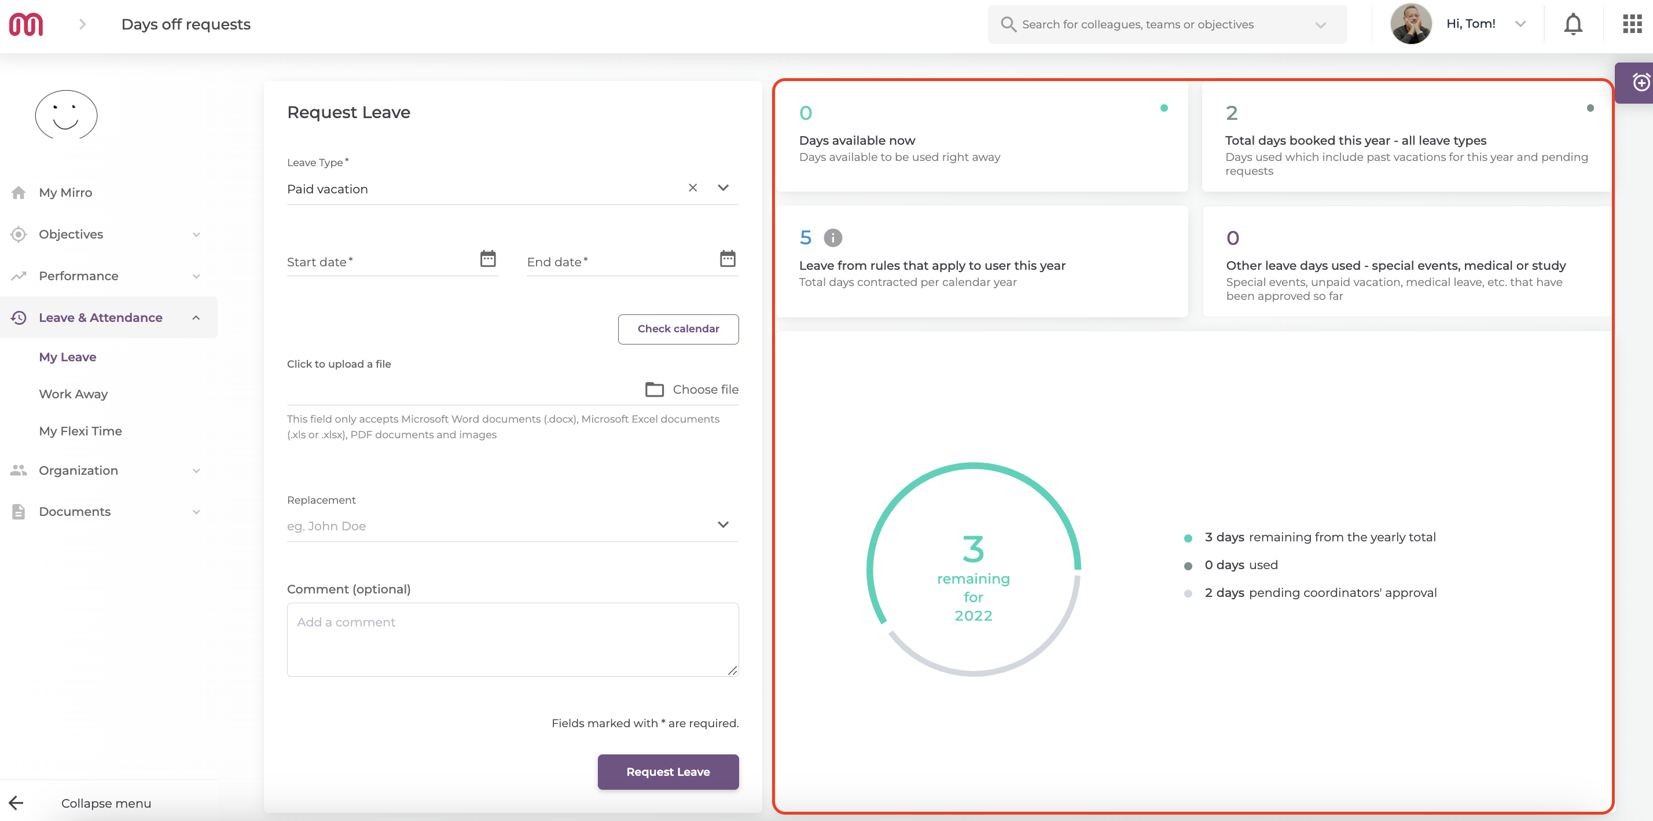This screenshot has width=1653, height=821.
Task: Click the Leave & Attendance clock icon
Action: coord(19,318)
